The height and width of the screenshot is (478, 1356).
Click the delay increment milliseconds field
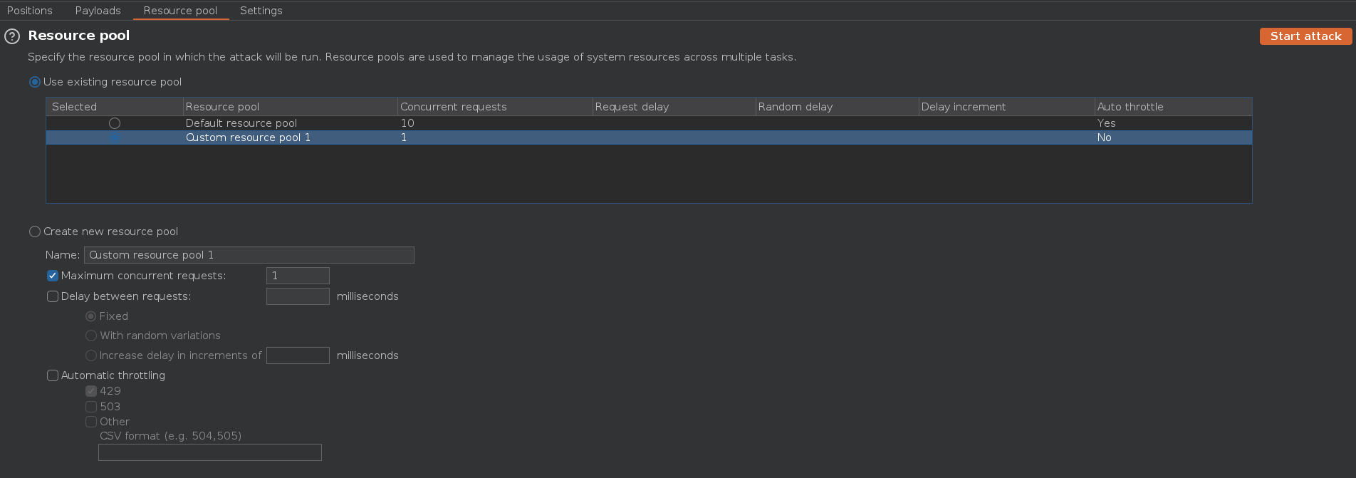298,355
